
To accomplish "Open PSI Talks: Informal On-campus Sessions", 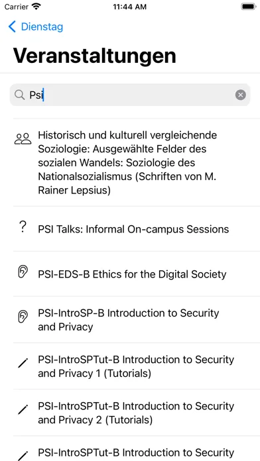I will [x=130, y=229].
